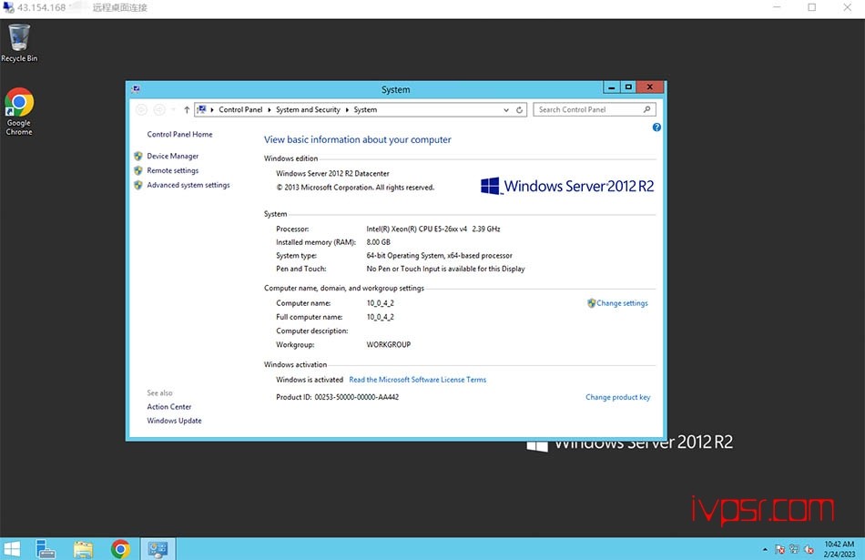Open Server Manager from the taskbar
865x560 pixels.
coord(46,549)
